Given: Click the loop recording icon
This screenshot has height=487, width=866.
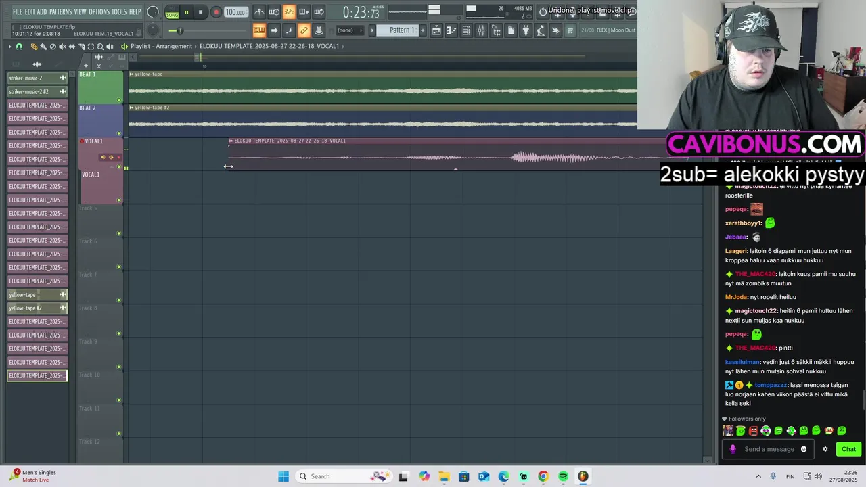Looking at the screenshot, I should click(319, 12).
